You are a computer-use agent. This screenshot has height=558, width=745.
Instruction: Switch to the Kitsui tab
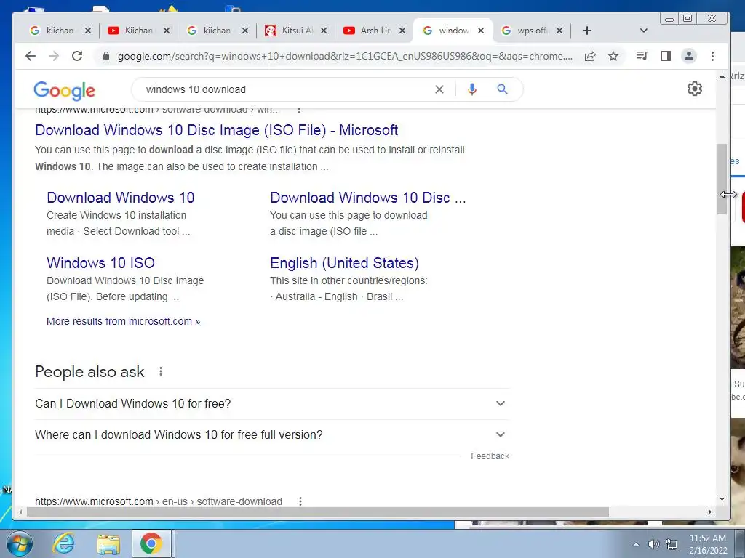[x=295, y=31]
